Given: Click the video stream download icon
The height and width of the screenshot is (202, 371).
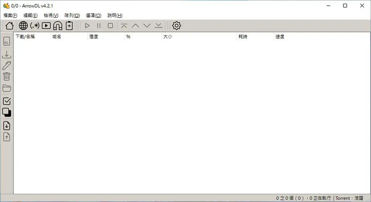Looking at the screenshot, I should pyautogui.click(x=46, y=26).
